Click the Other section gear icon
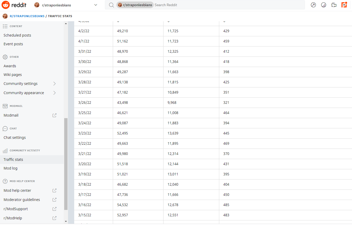This screenshot has width=352, height=225. click(5, 57)
